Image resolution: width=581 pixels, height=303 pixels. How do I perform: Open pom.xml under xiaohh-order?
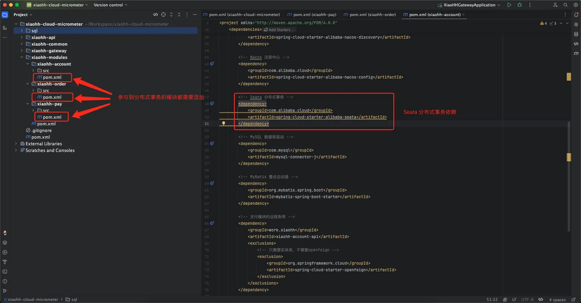tap(49, 97)
